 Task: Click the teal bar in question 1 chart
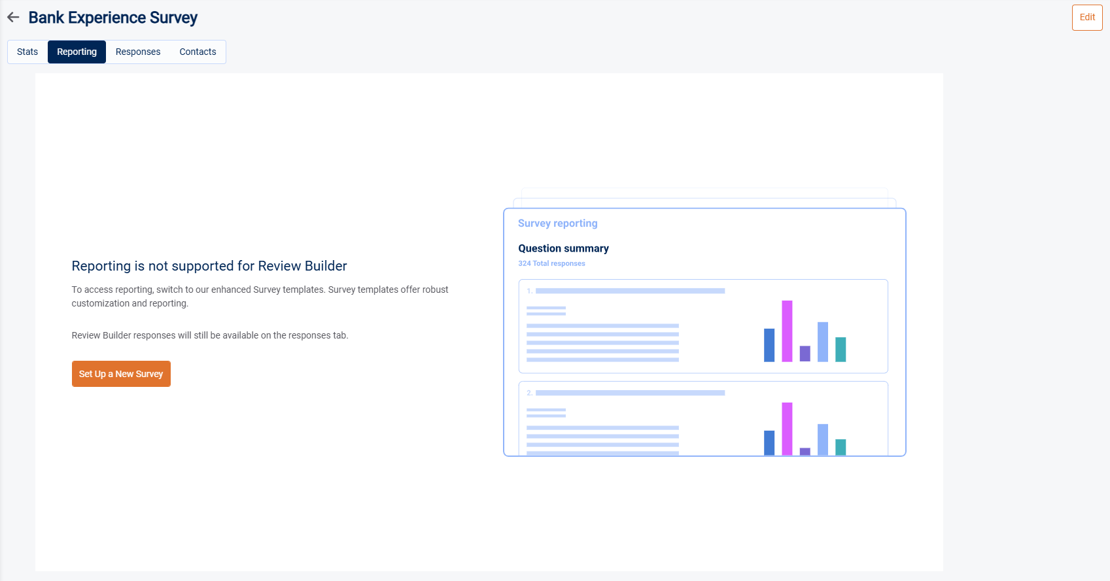[841, 349]
